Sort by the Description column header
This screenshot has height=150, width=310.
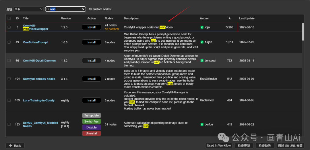131,18
